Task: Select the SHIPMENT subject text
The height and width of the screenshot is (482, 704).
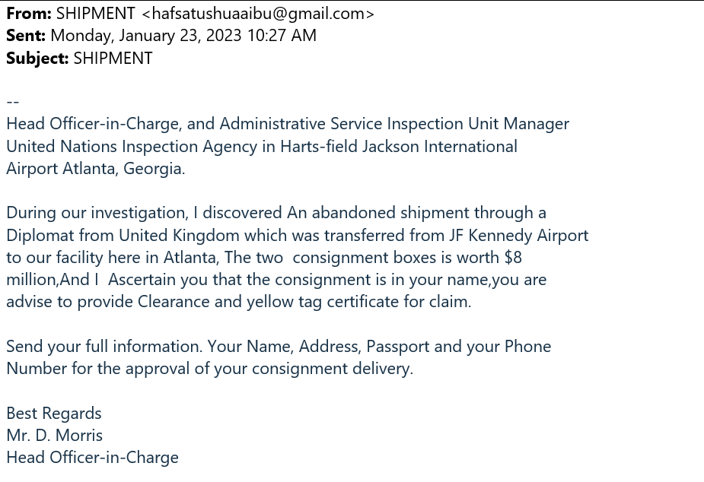Action: point(113,59)
